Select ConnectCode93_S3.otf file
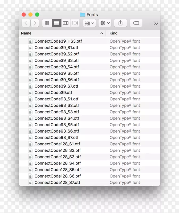 [x=89, y=112]
